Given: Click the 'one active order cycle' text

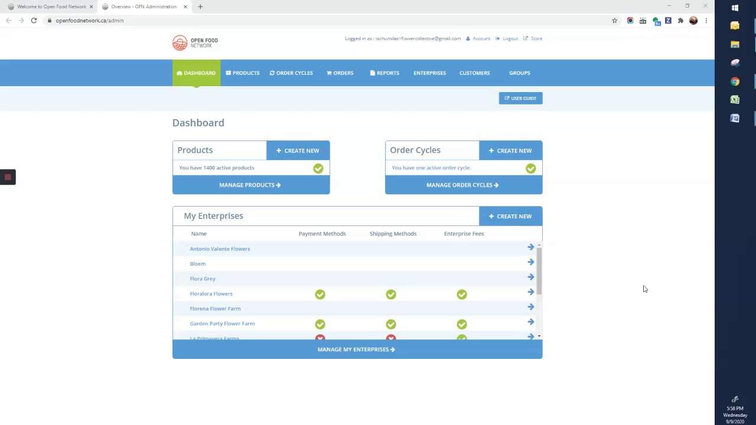Looking at the screenshot, I should click(x=431, y=168).
